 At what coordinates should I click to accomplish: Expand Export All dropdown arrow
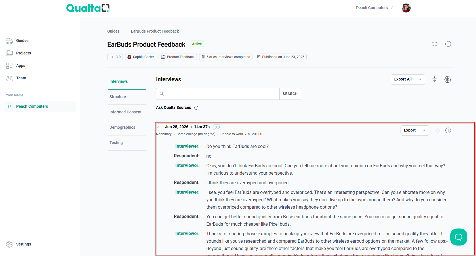pyautogui.click(x=420, y=79)
